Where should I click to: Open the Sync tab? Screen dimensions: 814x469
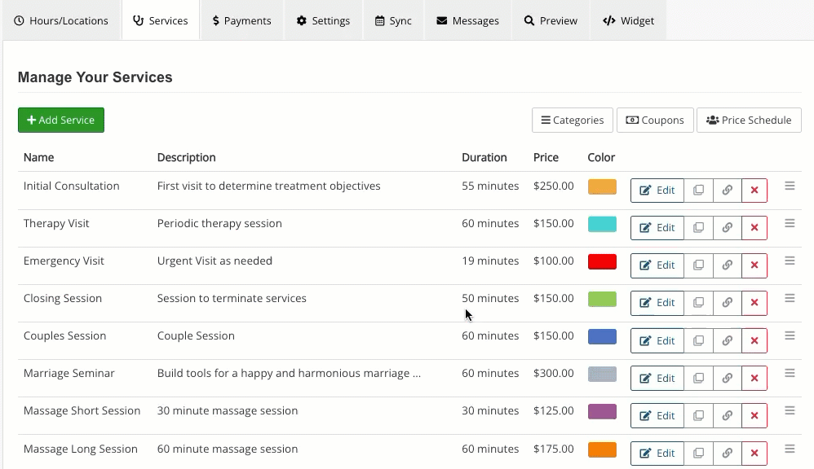coord(393,20)
